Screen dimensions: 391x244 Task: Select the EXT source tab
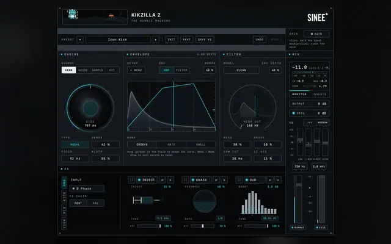pos(112,70)
